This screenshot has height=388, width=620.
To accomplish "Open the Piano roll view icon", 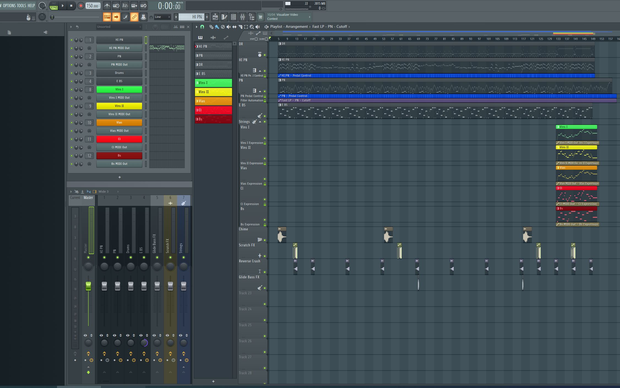I will click(224, 17).
